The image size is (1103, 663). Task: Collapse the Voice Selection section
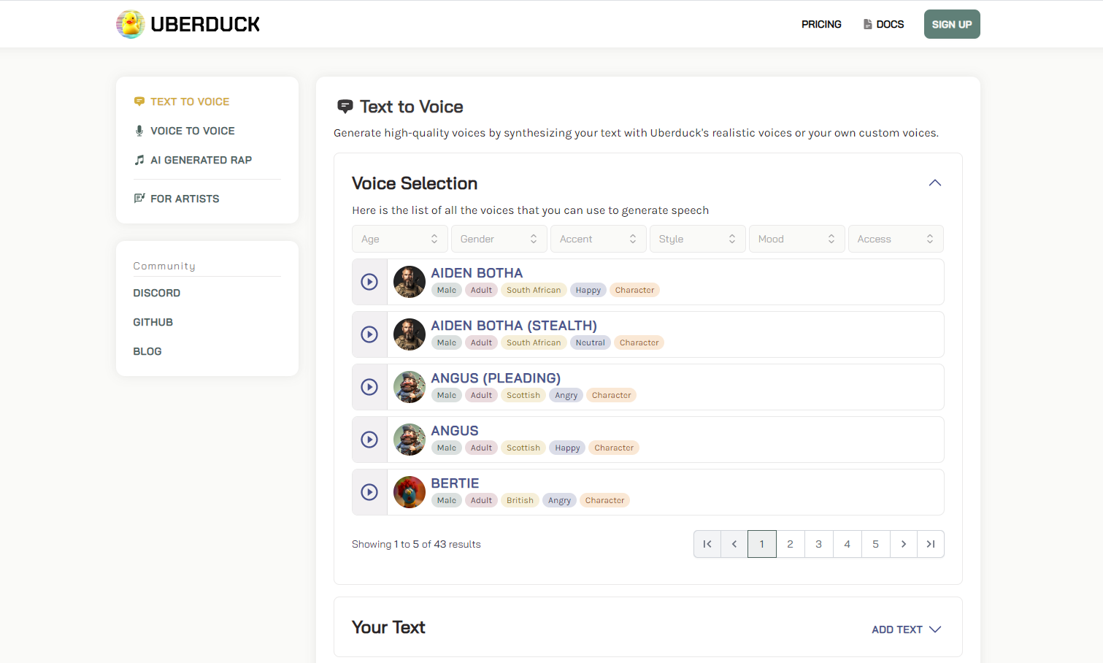click(935, 183)
